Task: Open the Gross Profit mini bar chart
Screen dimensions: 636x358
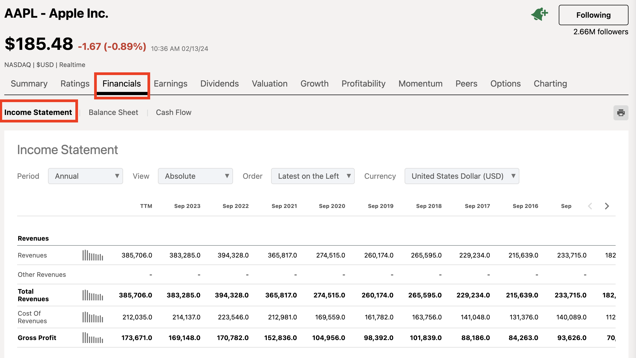Action: [x=93, y=338]
